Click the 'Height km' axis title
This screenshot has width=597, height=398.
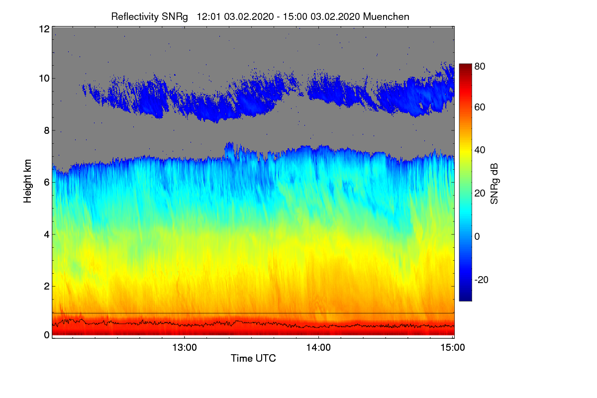(x=27, y=181)
